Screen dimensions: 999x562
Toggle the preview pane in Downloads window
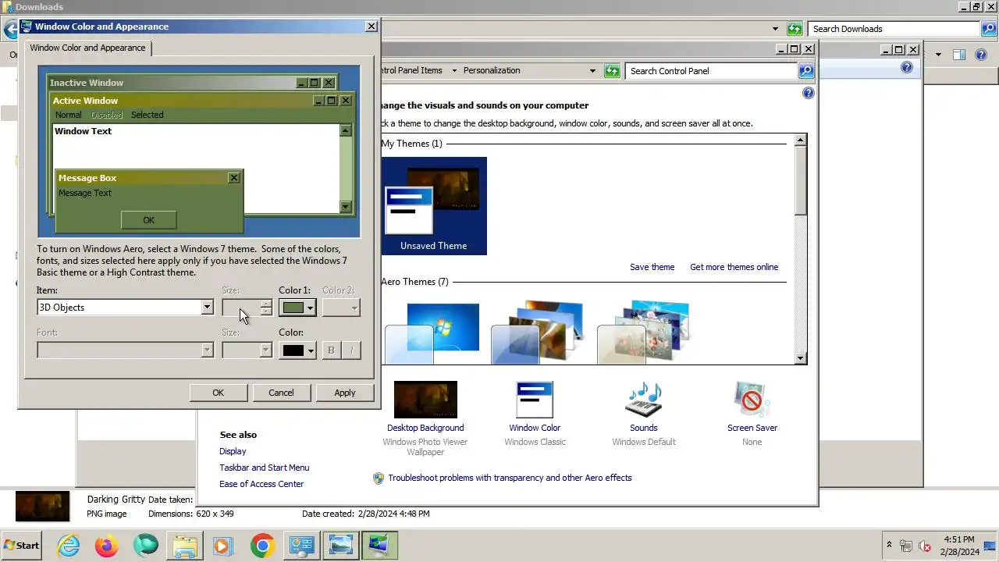959,55
